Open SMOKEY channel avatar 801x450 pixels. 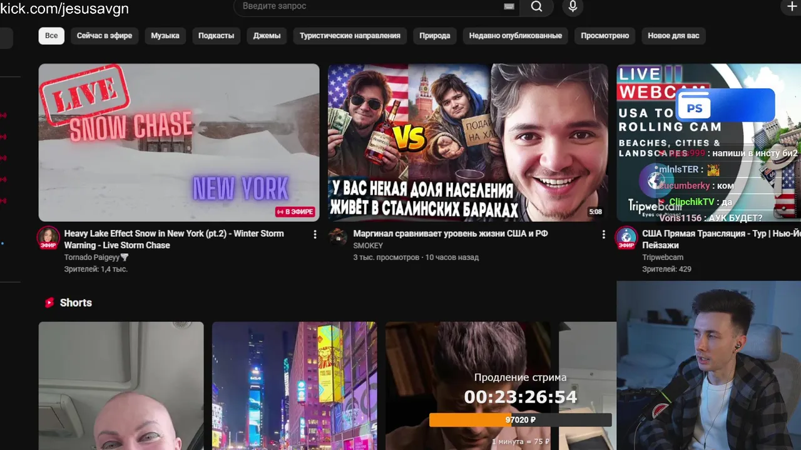337,237
